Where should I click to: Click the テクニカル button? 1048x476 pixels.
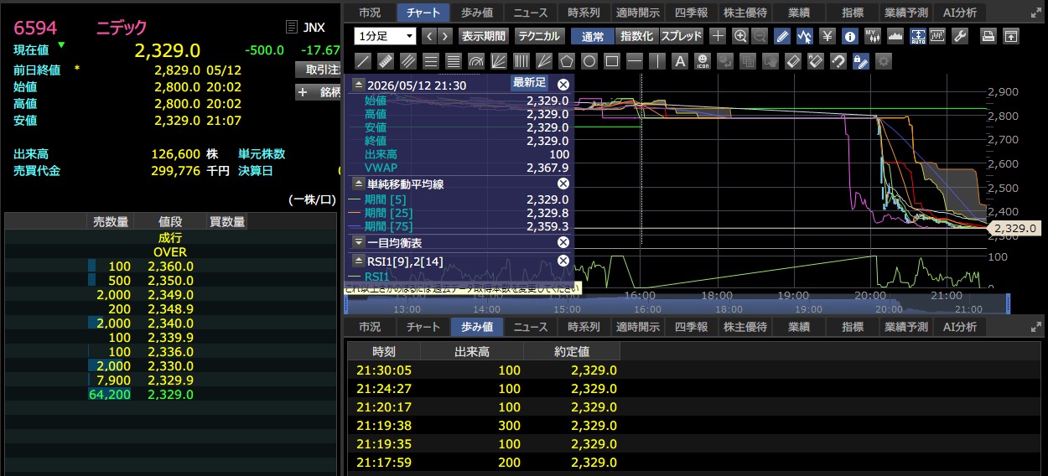click(539, 36)
